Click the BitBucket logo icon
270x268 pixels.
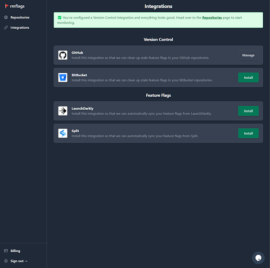tap(63, 78)
